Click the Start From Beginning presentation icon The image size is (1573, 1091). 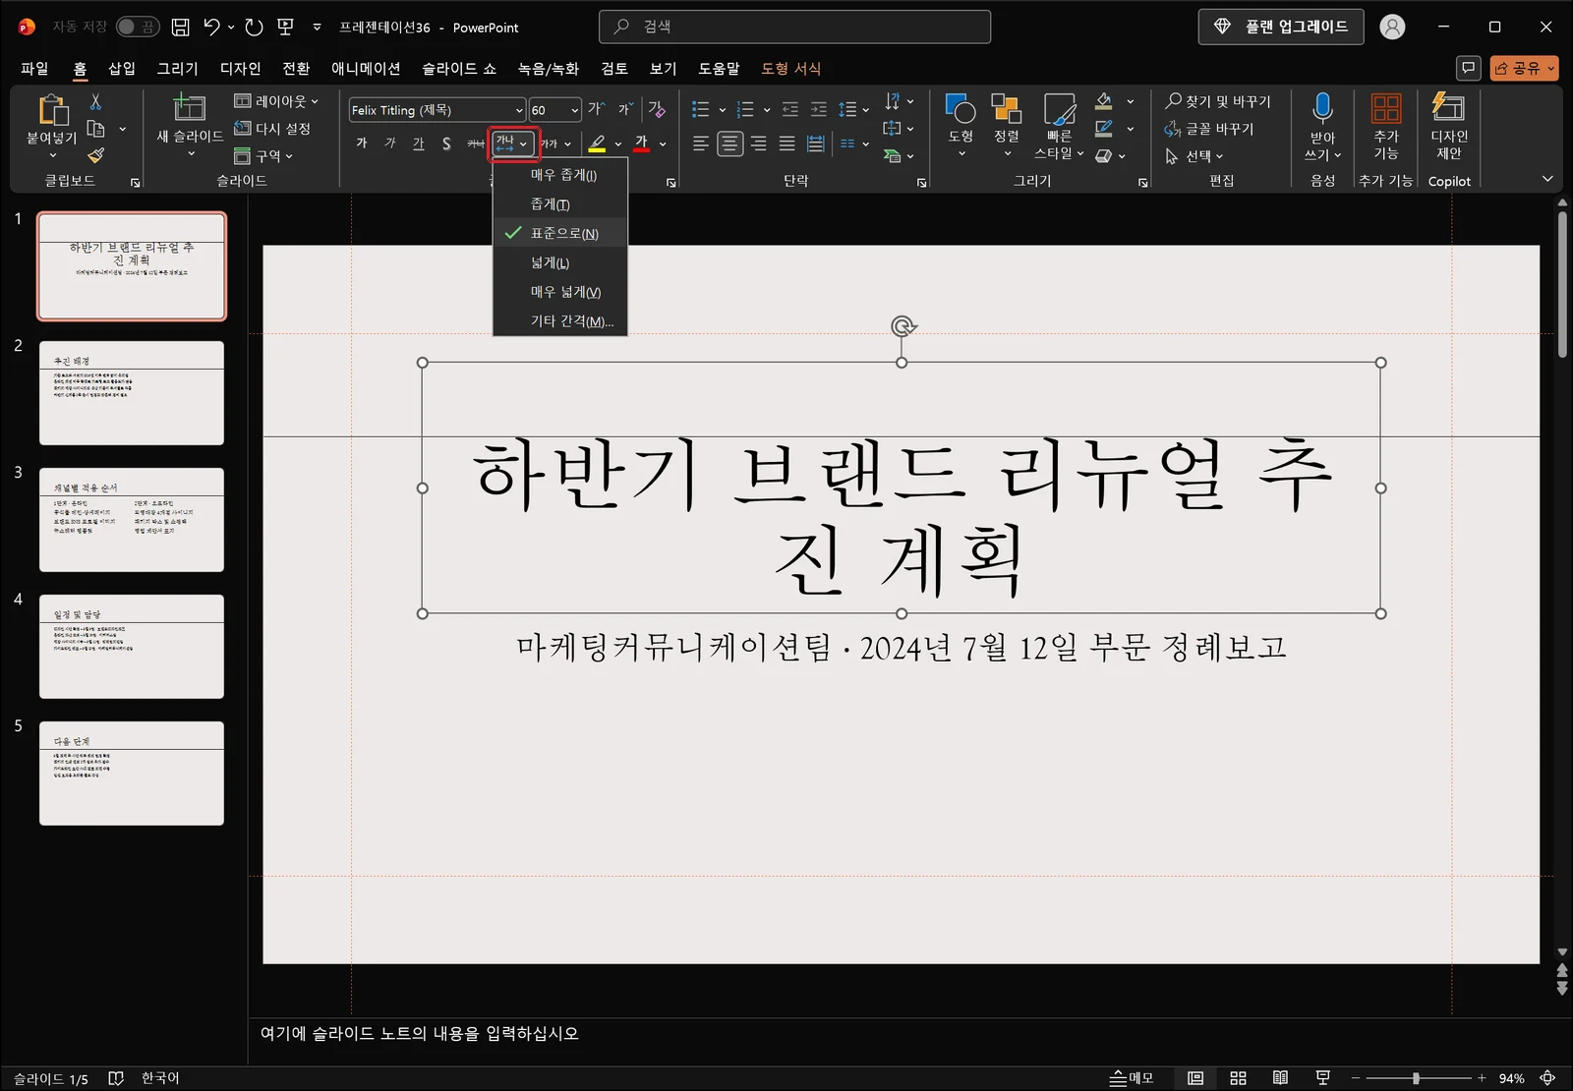pyautogui.click(x=285, y=27)
